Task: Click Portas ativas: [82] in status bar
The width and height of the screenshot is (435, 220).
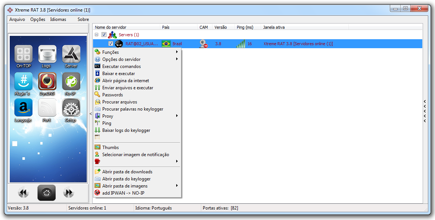Action: click(220, 208)
